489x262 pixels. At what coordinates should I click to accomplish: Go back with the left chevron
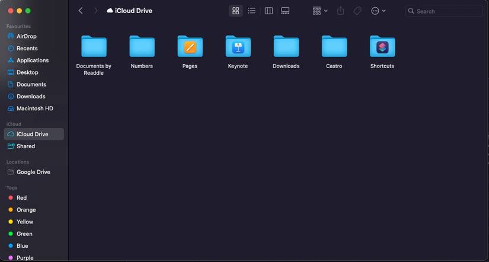click(x=81, y=11)
